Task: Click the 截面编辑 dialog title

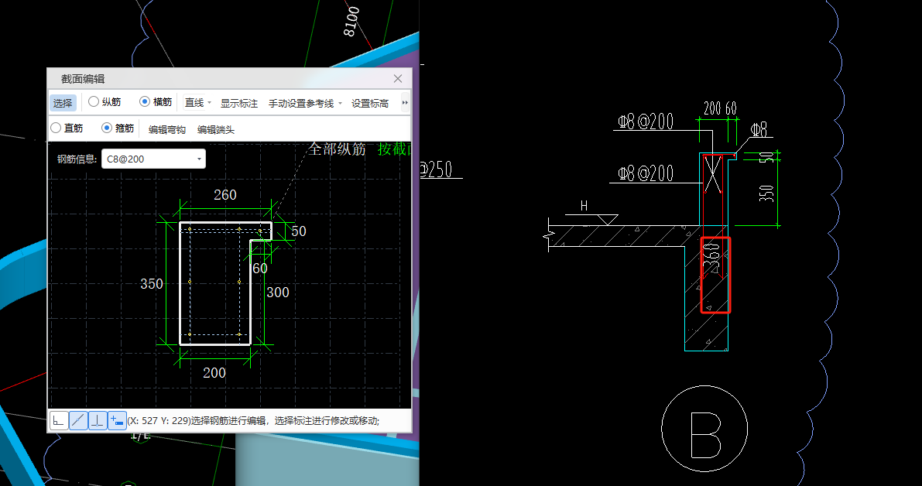Action: (83, 79)
